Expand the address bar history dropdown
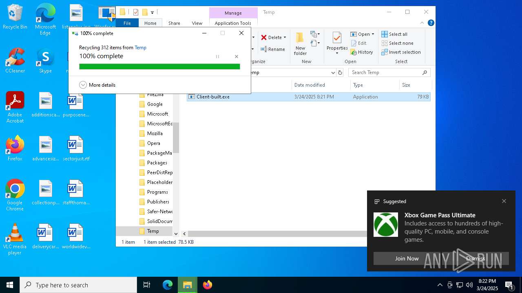 click(x=333, y=72)
